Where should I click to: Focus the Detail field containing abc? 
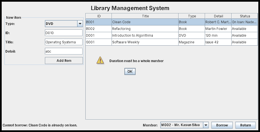tap(64, 51)
